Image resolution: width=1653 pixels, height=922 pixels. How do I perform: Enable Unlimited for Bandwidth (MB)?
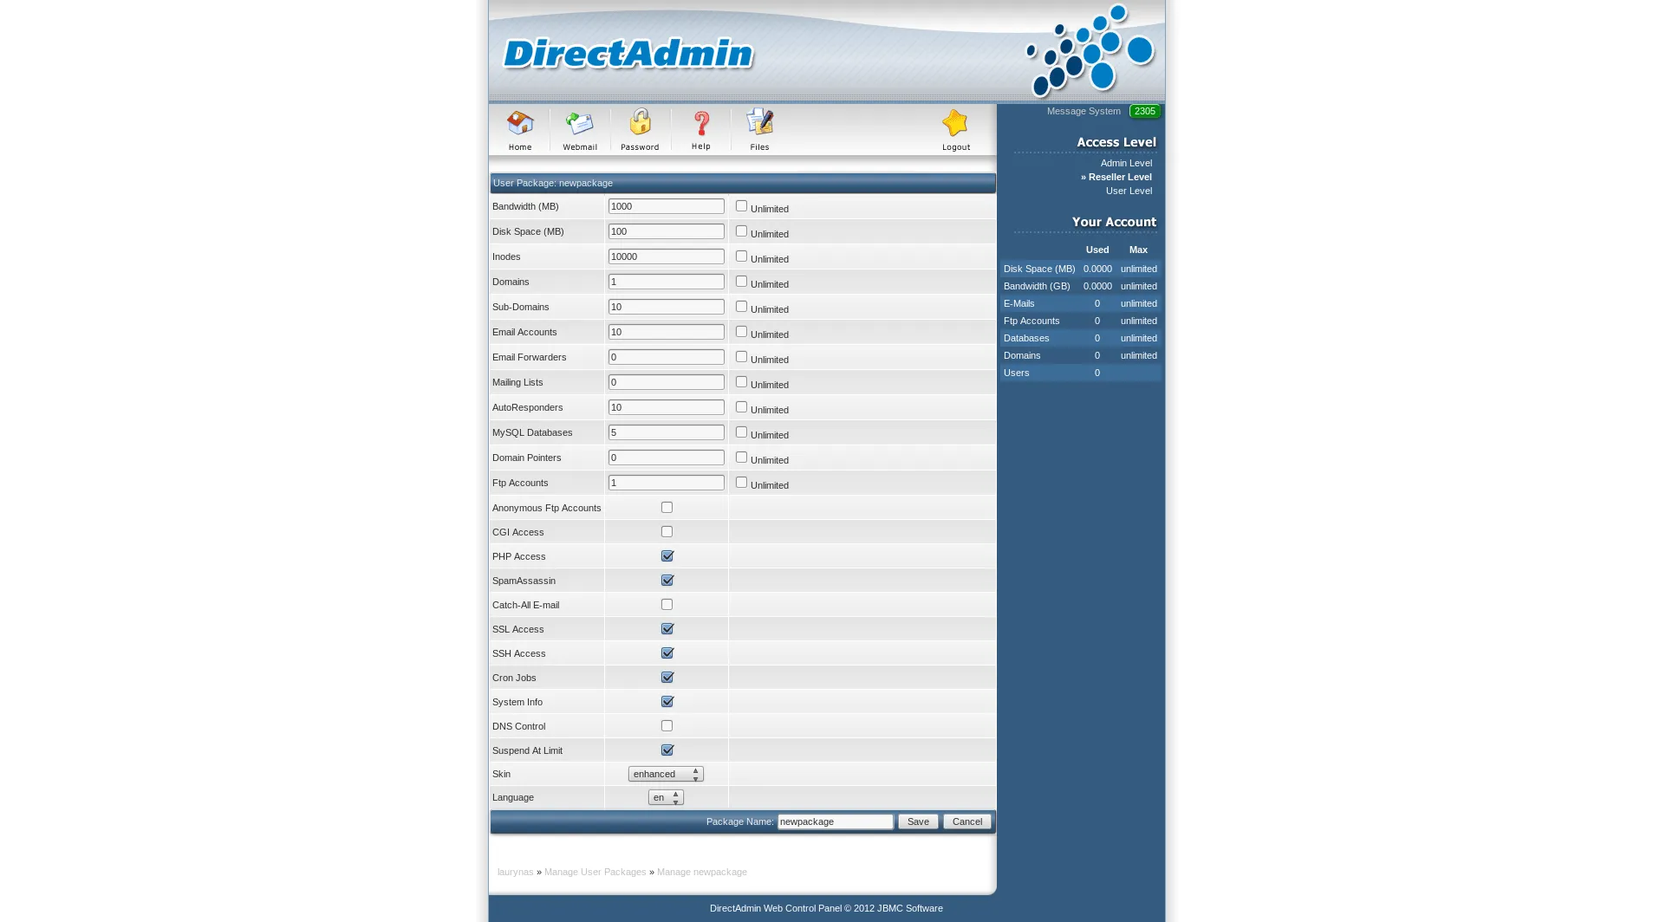(x=741, y=206)
